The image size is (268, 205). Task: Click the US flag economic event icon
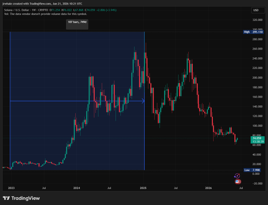pos(238,182)
